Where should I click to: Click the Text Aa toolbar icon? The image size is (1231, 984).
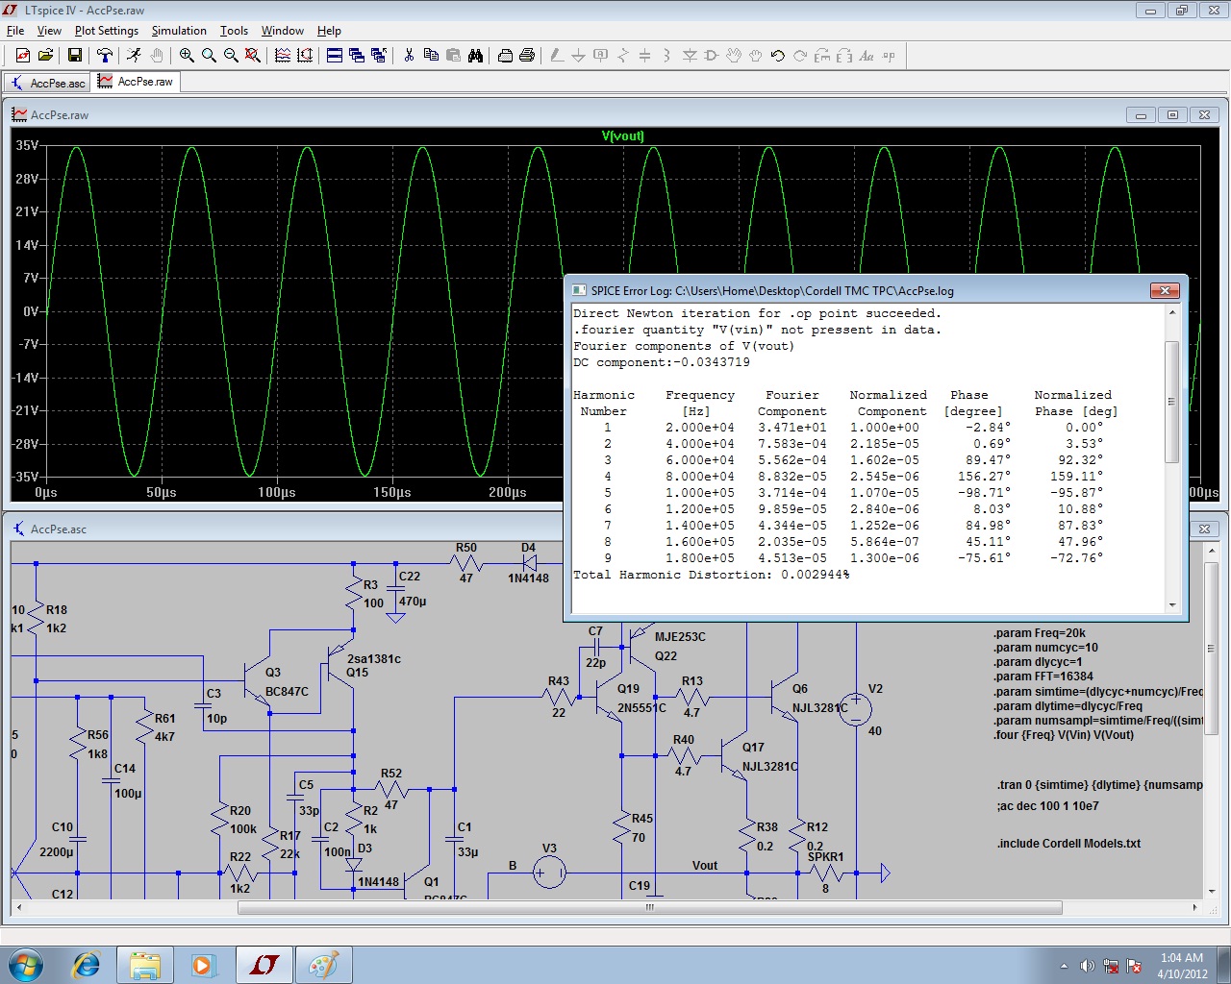point(867,56)
